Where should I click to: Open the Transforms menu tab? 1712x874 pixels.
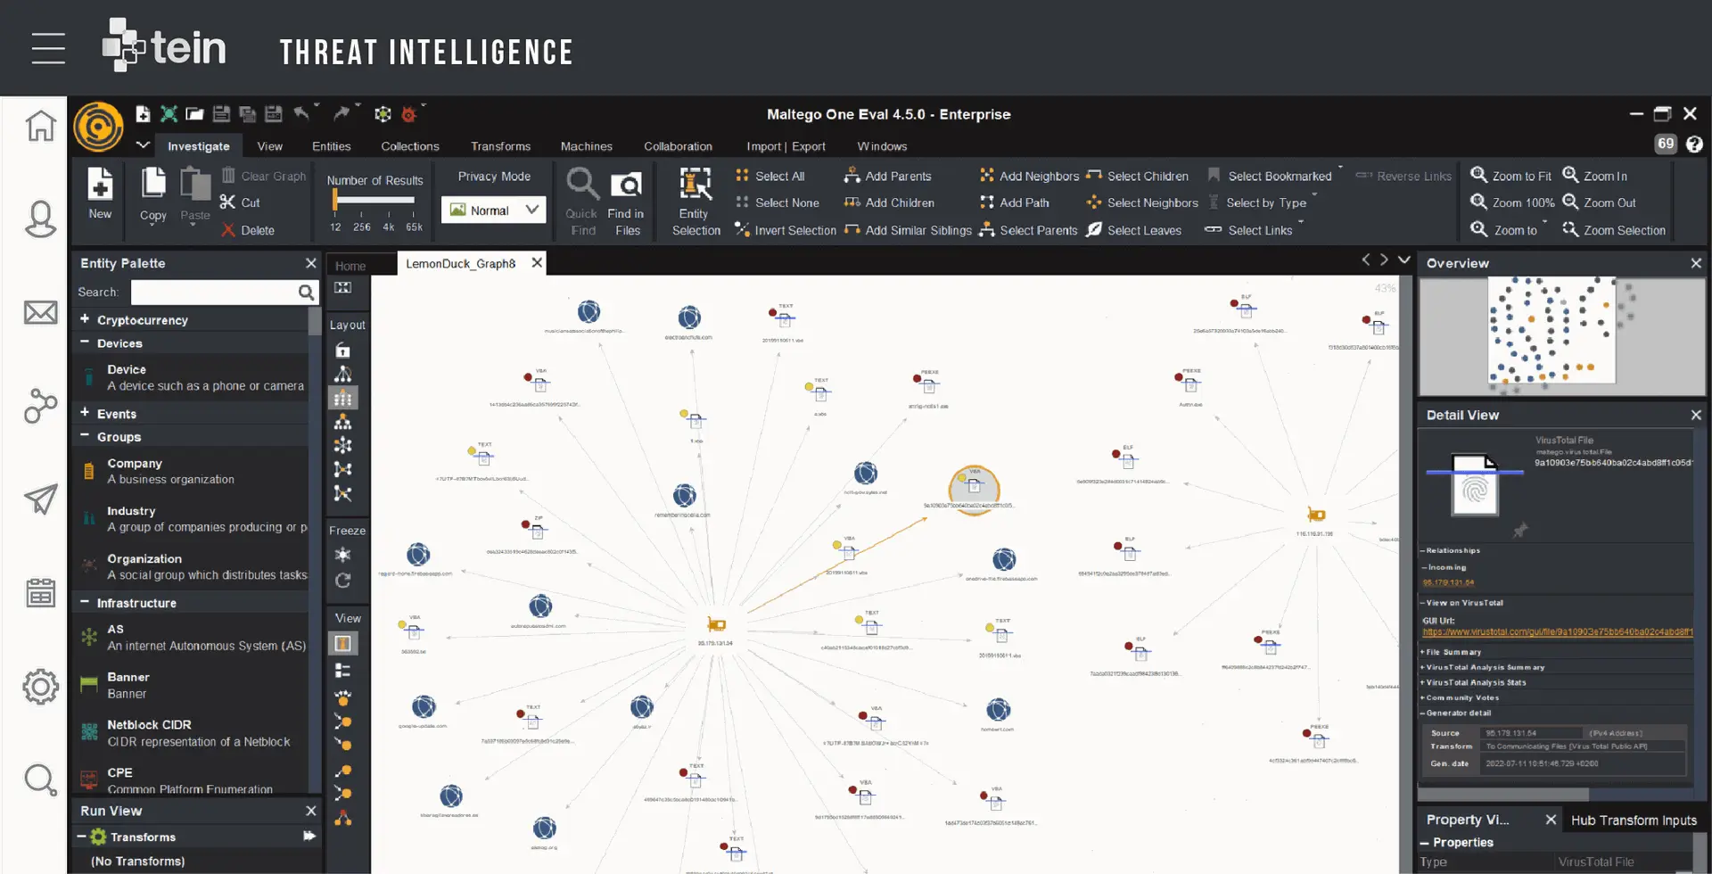[500, 146]
